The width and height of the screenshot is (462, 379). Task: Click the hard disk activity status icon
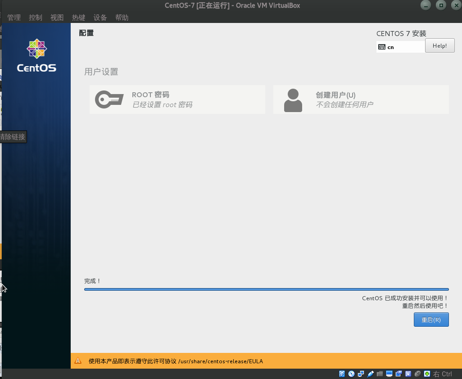click(342, 374)
